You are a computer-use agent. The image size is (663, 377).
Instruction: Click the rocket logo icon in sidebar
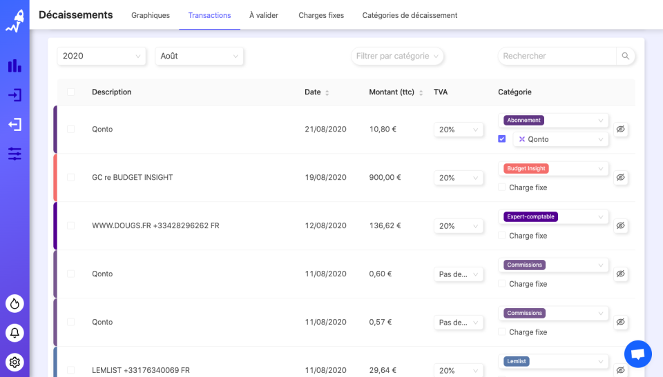click(x=15, y=21)
